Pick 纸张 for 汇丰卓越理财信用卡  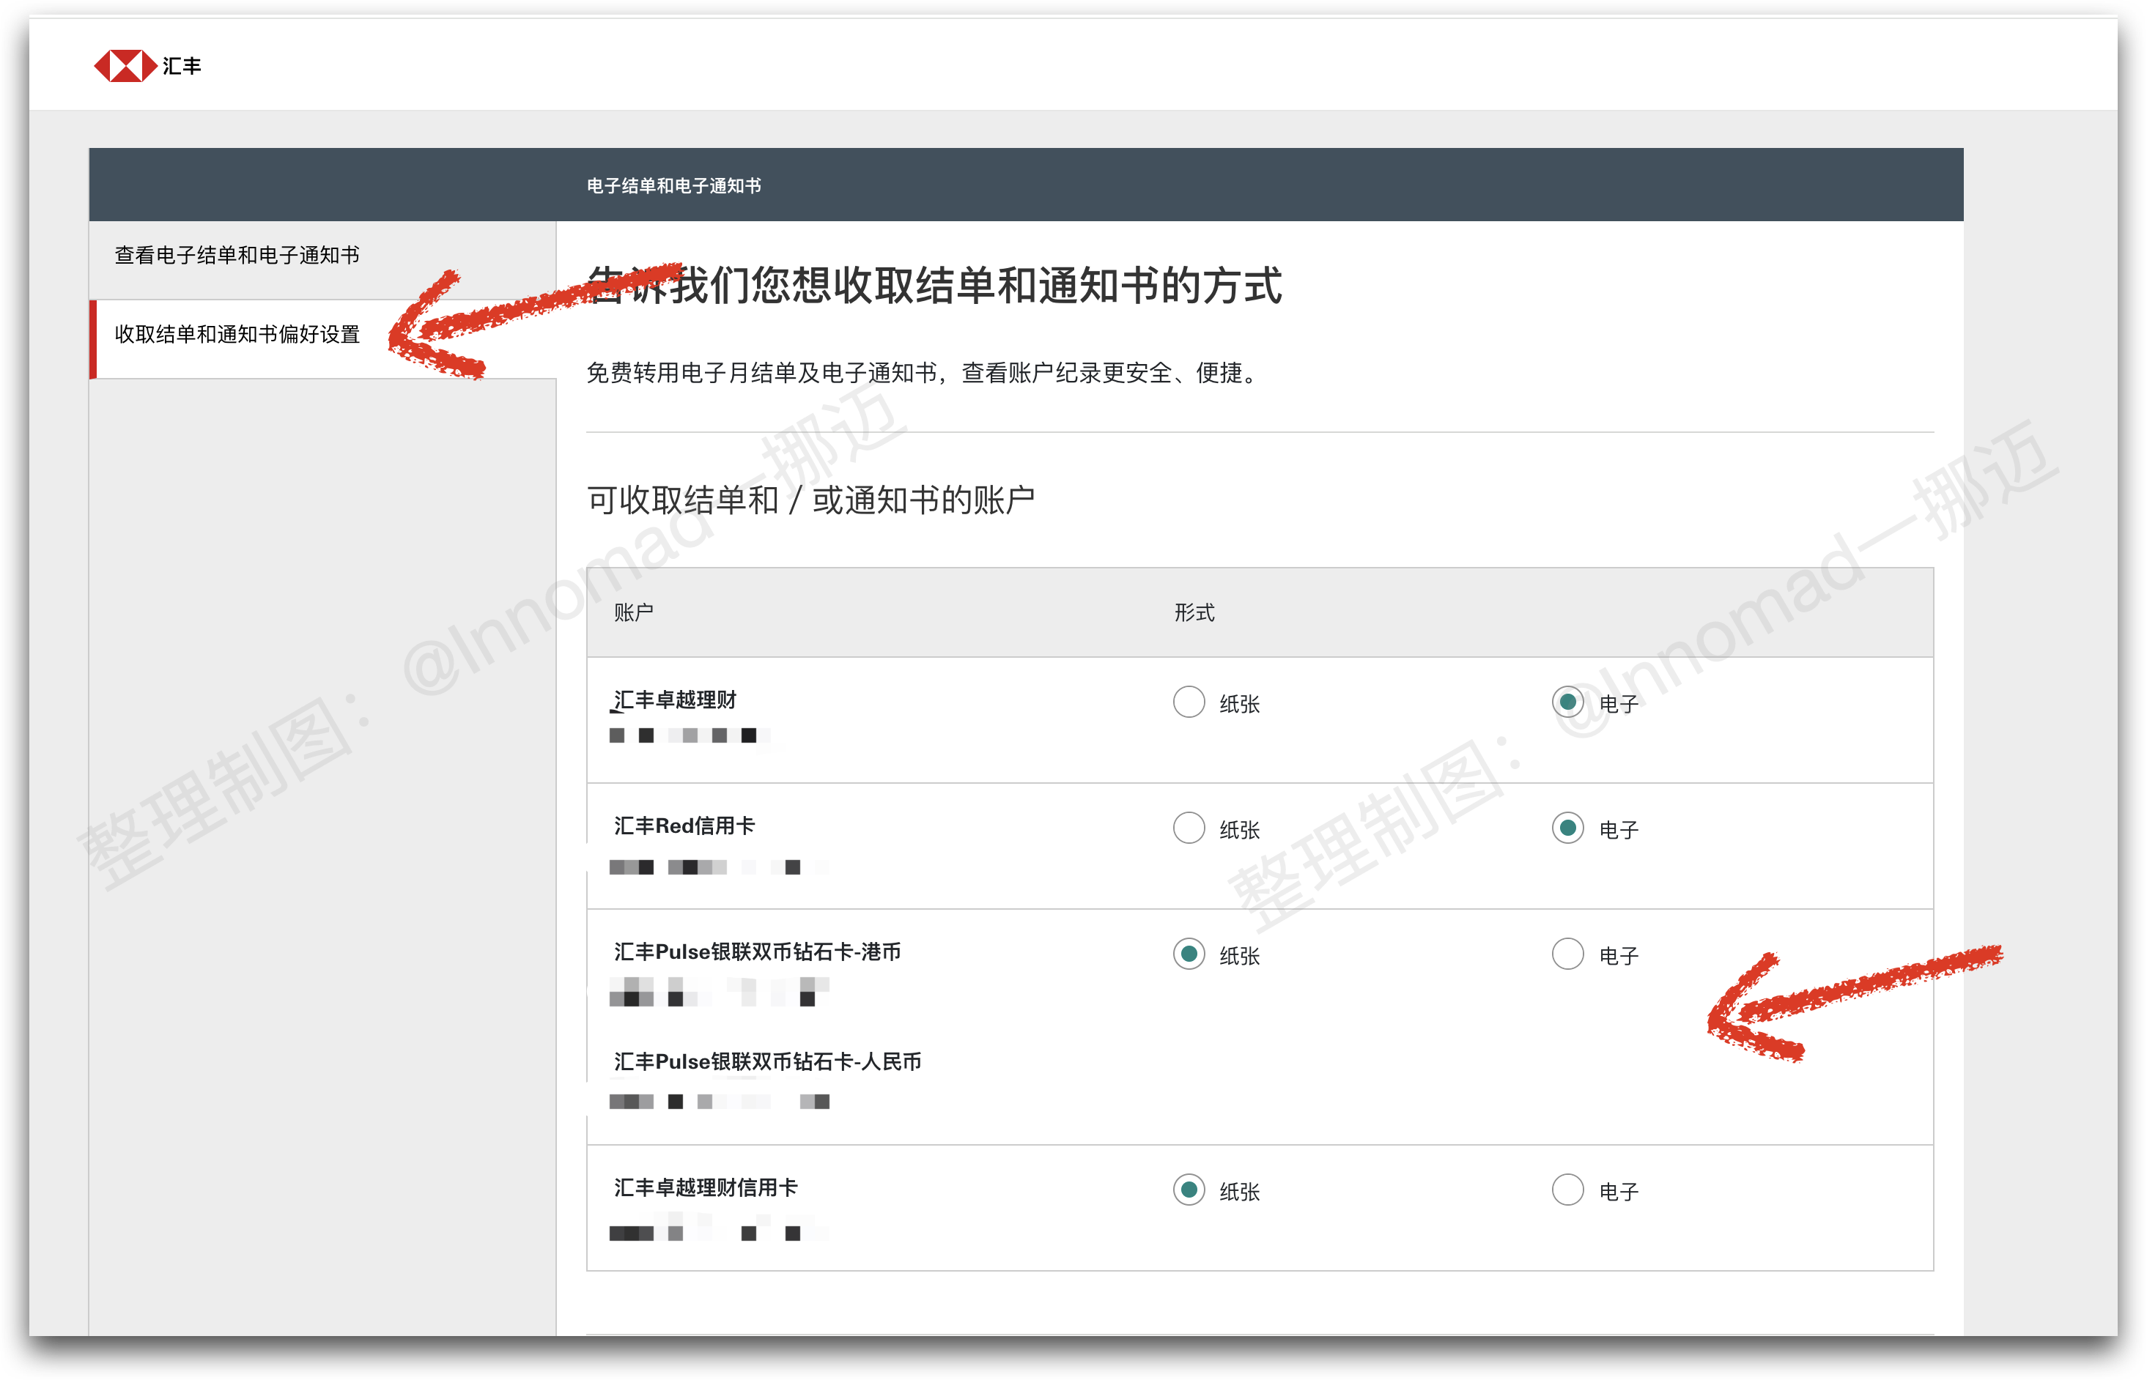click(1189, 1190)
